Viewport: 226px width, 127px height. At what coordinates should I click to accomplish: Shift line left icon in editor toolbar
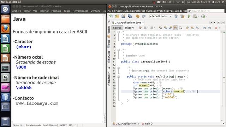(x=204, y=28)
